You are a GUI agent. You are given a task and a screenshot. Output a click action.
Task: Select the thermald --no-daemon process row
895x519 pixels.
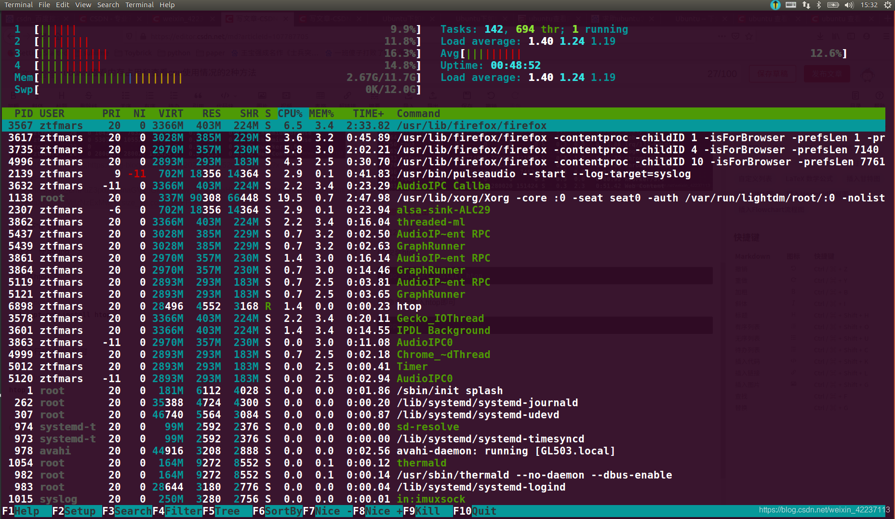pos(443,475)
